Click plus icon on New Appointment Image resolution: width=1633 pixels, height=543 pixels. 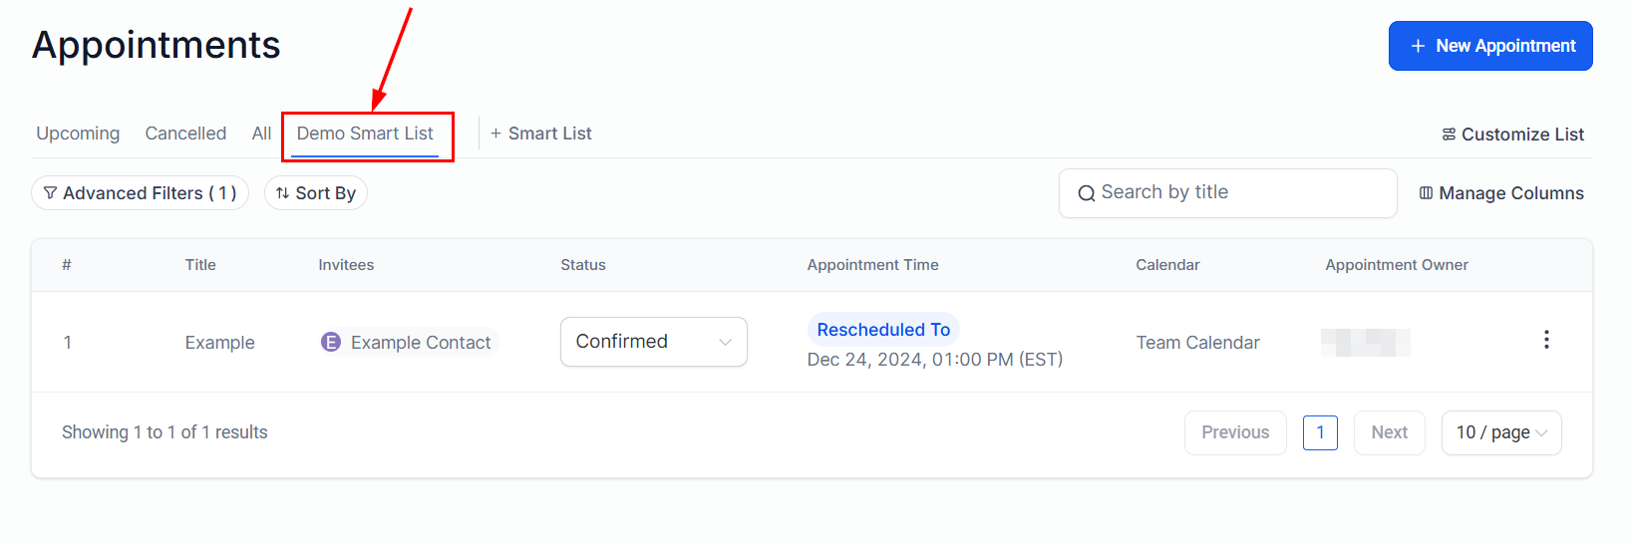coord(1418,46)
